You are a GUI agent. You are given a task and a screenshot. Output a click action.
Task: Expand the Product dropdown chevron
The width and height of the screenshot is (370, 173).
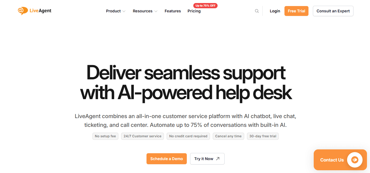[124, 11]
